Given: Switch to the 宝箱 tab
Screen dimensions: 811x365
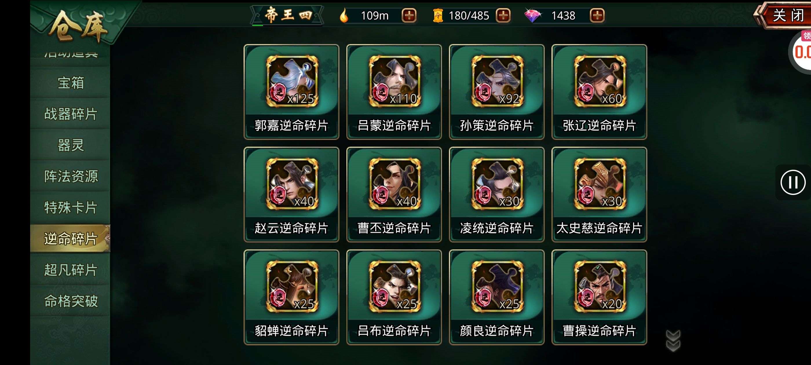Looking at the screenshot, I should coord(70,83).
